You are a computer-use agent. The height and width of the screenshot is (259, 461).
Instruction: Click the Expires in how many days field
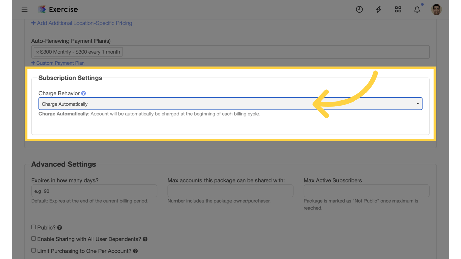pyautogui.click(x=94, y=191)
